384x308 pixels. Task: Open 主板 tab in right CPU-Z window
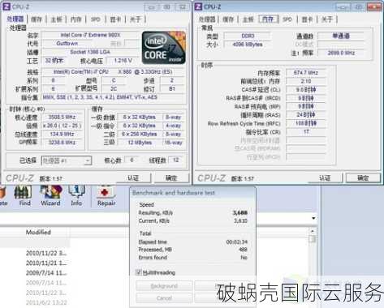click(248, 19)
